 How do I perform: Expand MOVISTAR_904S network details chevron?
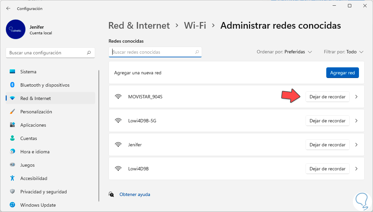[356, 97]
